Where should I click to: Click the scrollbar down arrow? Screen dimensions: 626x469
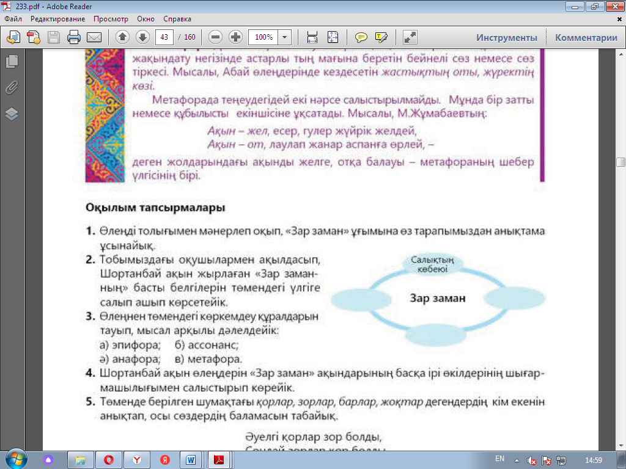pos(620,445)
